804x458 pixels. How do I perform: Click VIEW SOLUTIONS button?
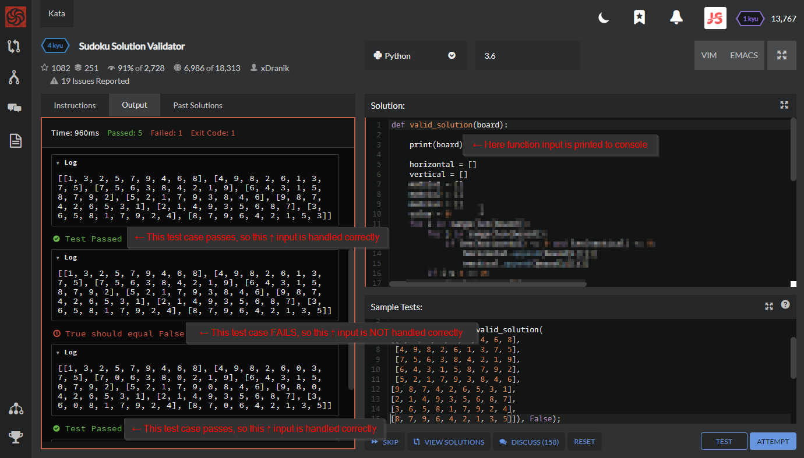point(449,442)
